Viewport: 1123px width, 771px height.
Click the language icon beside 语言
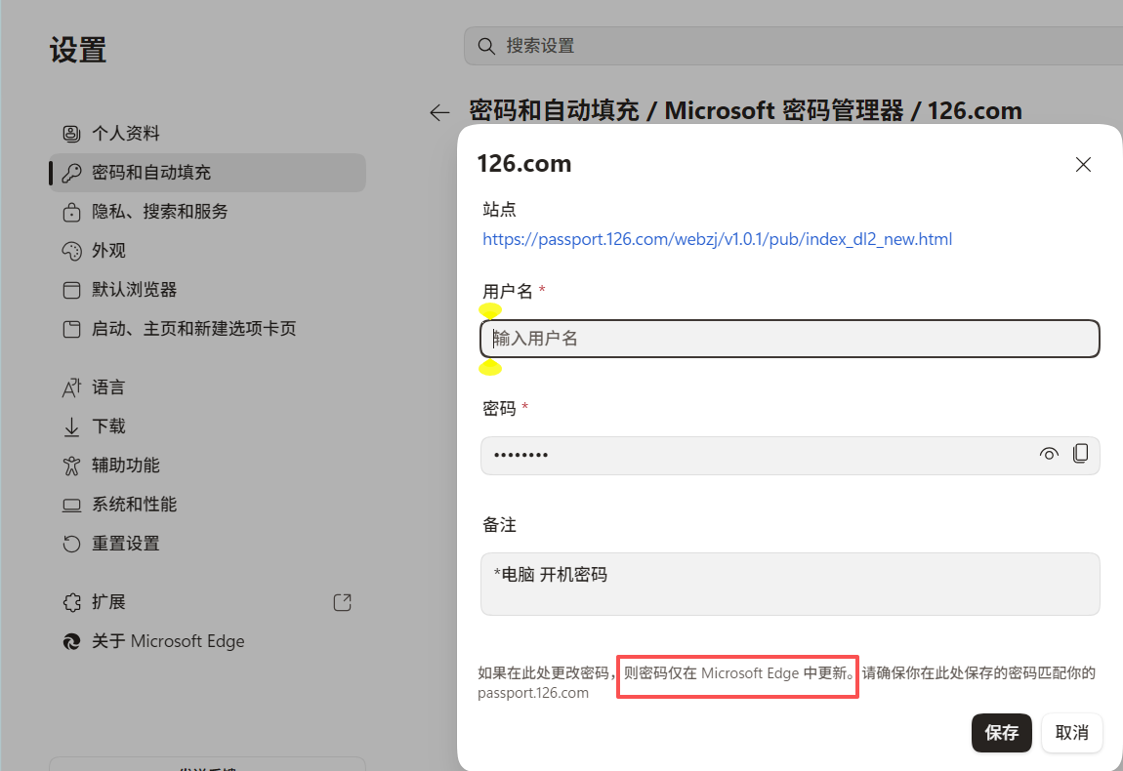point(71,388)
